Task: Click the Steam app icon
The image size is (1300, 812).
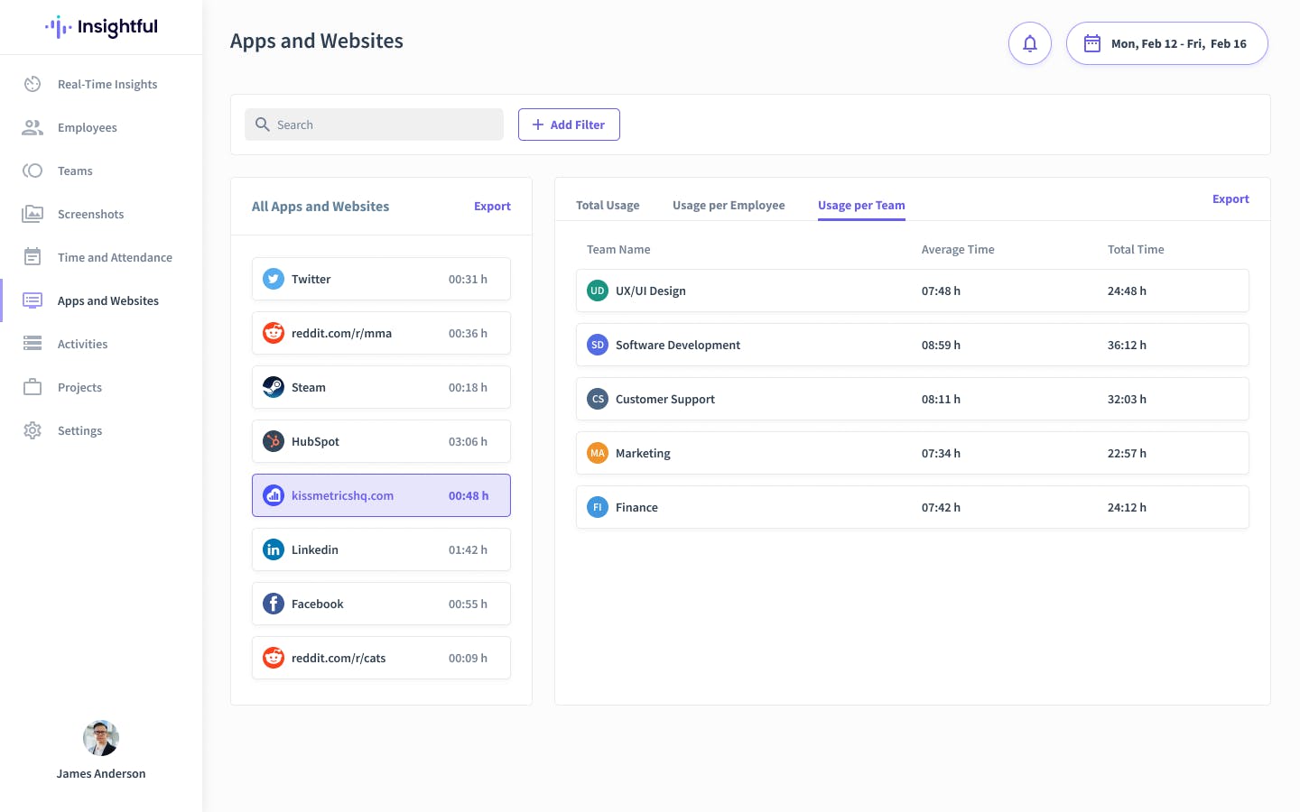Action: pos(273,387)
